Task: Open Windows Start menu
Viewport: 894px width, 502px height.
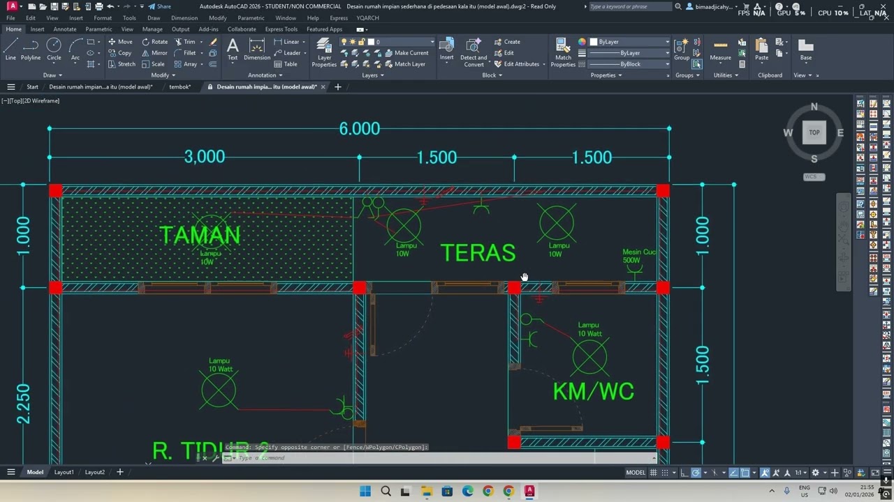Action: 365,492
